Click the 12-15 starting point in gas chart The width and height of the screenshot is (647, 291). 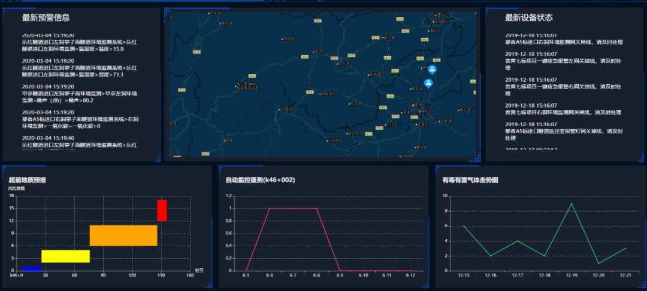pos(463,226)
